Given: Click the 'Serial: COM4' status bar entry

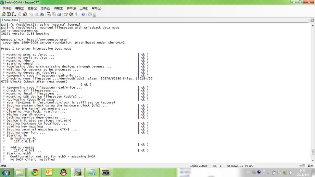Looking at the screenshot, I should tap(199, 166).
